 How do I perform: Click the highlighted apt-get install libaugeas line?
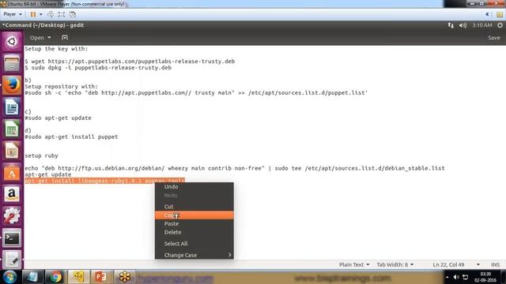(104, 181)
